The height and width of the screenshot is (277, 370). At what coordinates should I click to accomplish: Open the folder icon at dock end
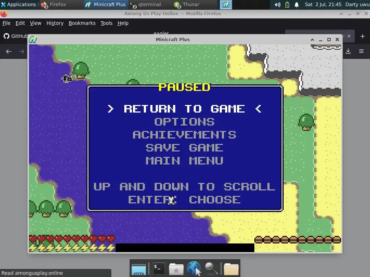pos(231,269)
